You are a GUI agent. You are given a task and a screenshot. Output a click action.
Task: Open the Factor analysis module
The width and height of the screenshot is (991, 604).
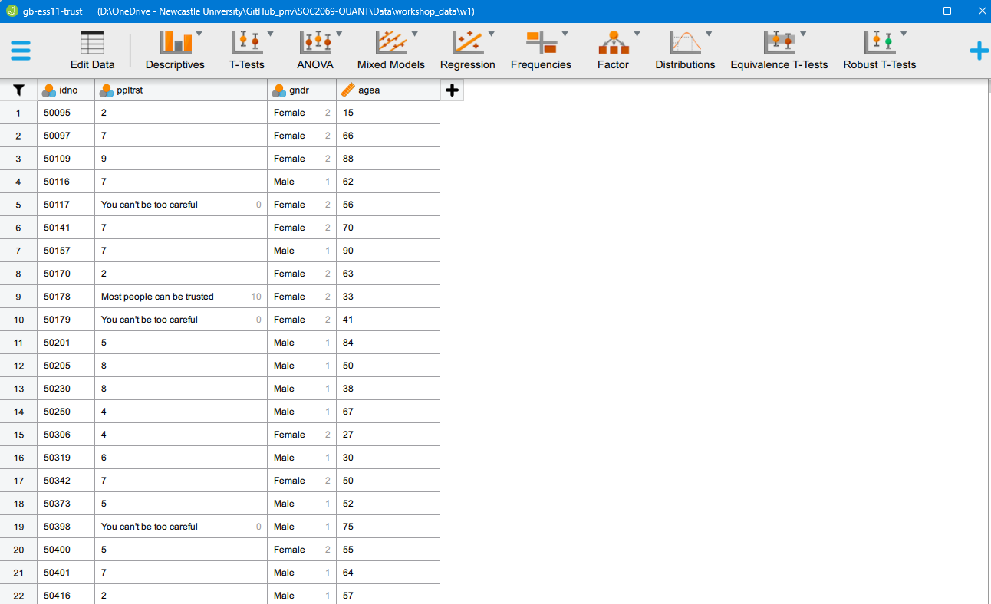tap(613, 51)
